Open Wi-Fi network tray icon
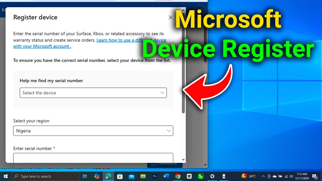 [286, 176]
